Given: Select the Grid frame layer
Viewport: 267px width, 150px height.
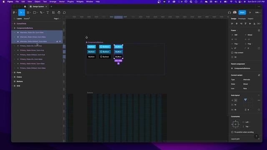Looking at the screenshot, I should click(18, 86).
